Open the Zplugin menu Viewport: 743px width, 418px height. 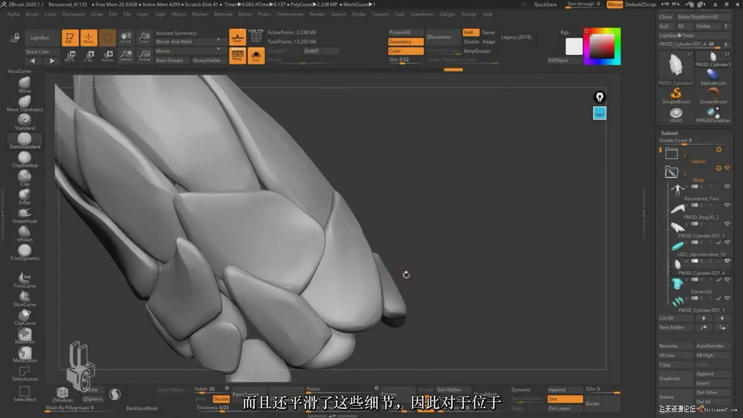coord(447,14)
